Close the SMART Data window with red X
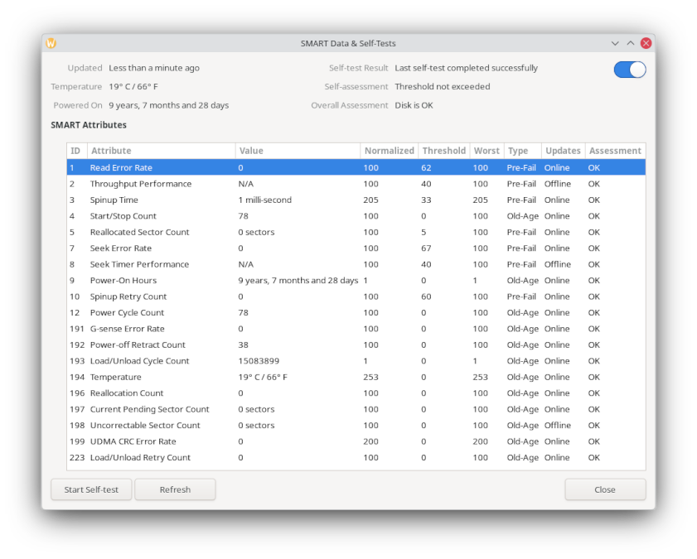 pos(646,43)
